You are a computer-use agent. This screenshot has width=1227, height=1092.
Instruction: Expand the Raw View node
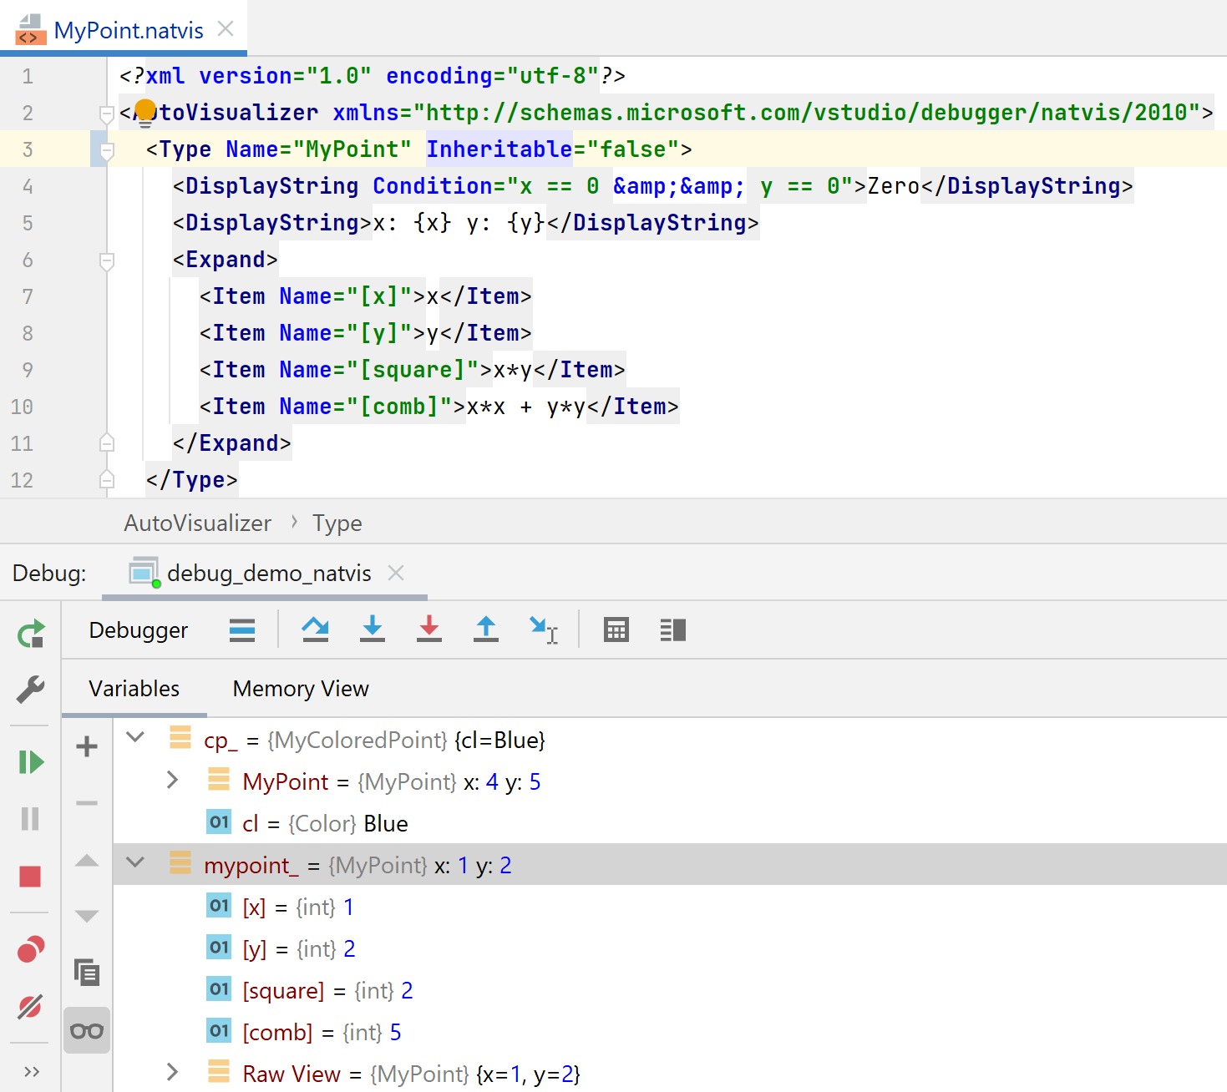pyautogui.click(x=172, y=1073)
